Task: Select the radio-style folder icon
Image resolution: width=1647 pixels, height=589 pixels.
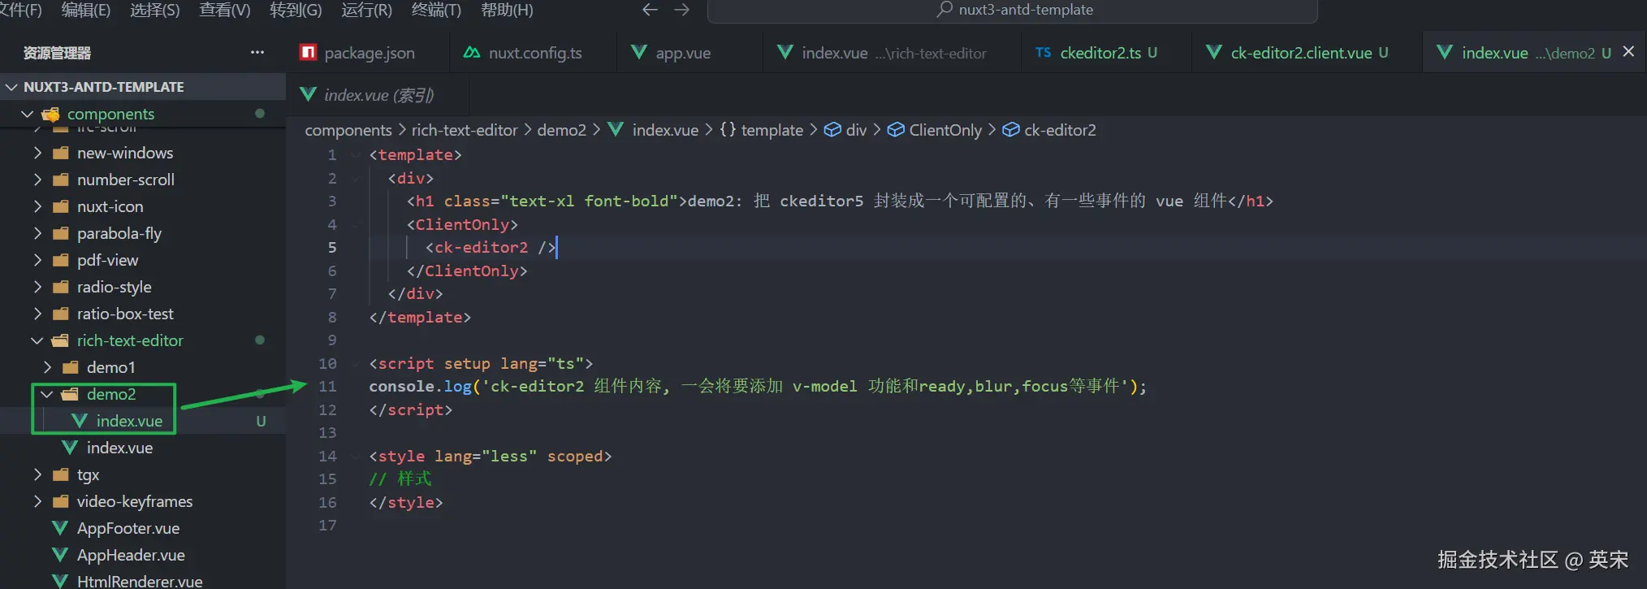Action: [60, 287]
